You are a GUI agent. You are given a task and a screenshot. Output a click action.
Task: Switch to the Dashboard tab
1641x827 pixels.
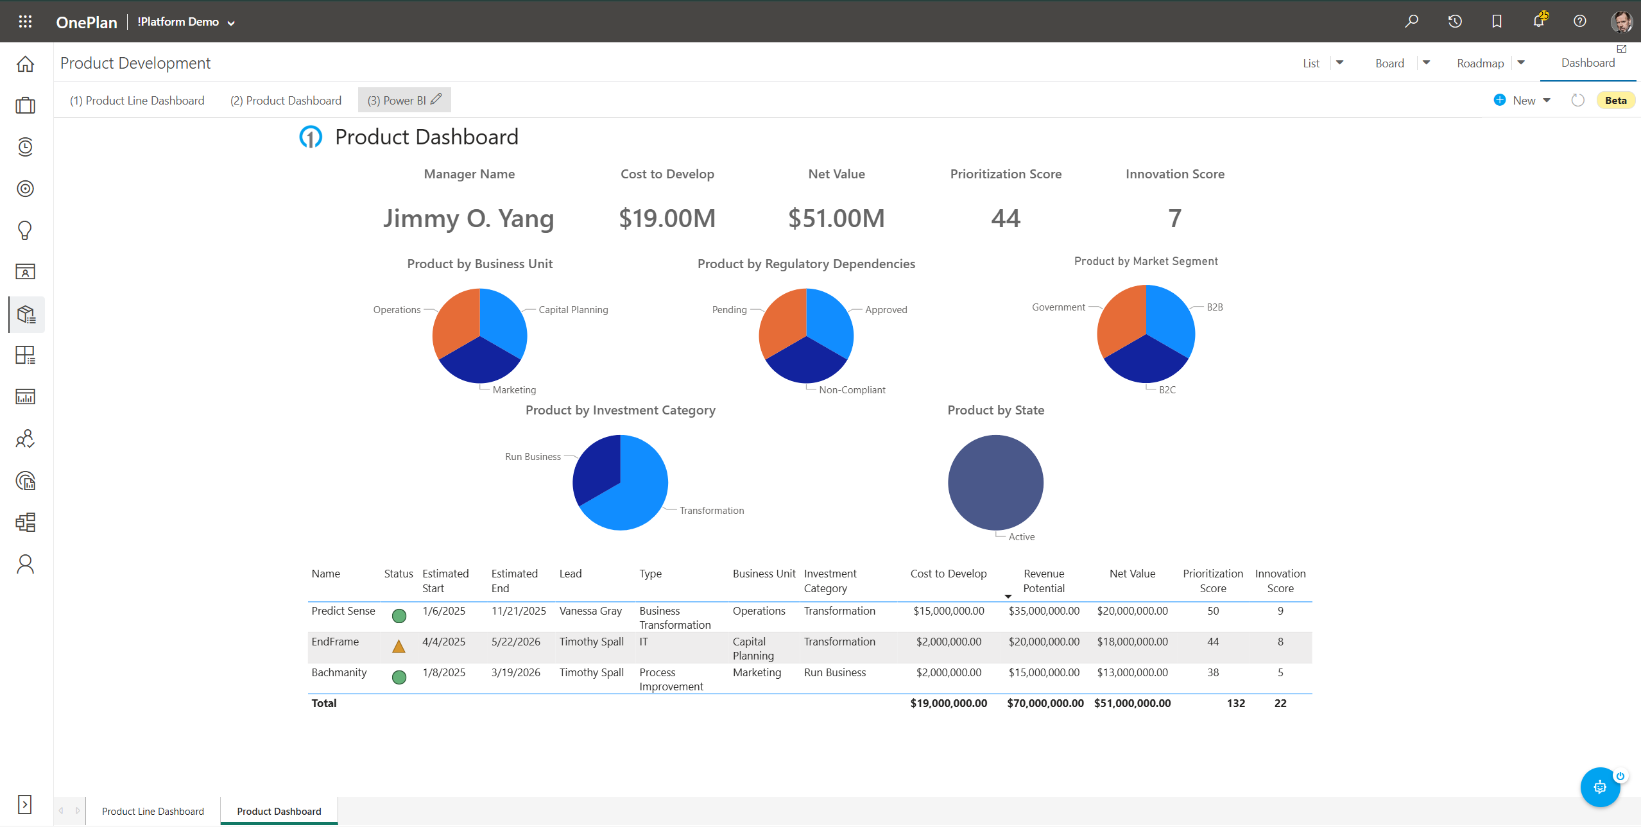[1587, 62]
